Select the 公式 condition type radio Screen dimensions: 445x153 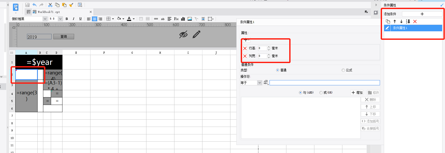[343, 70]
